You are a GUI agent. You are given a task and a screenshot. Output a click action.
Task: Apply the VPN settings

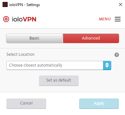pos(99,104)
